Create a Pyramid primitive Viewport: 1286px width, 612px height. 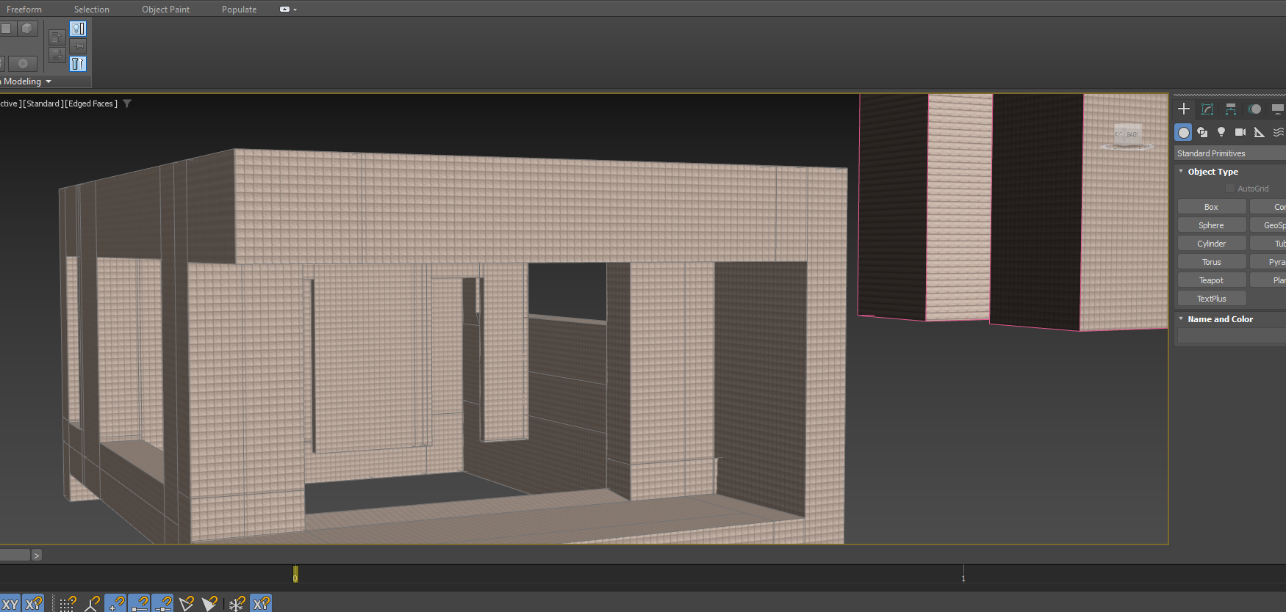[1268, 262]
